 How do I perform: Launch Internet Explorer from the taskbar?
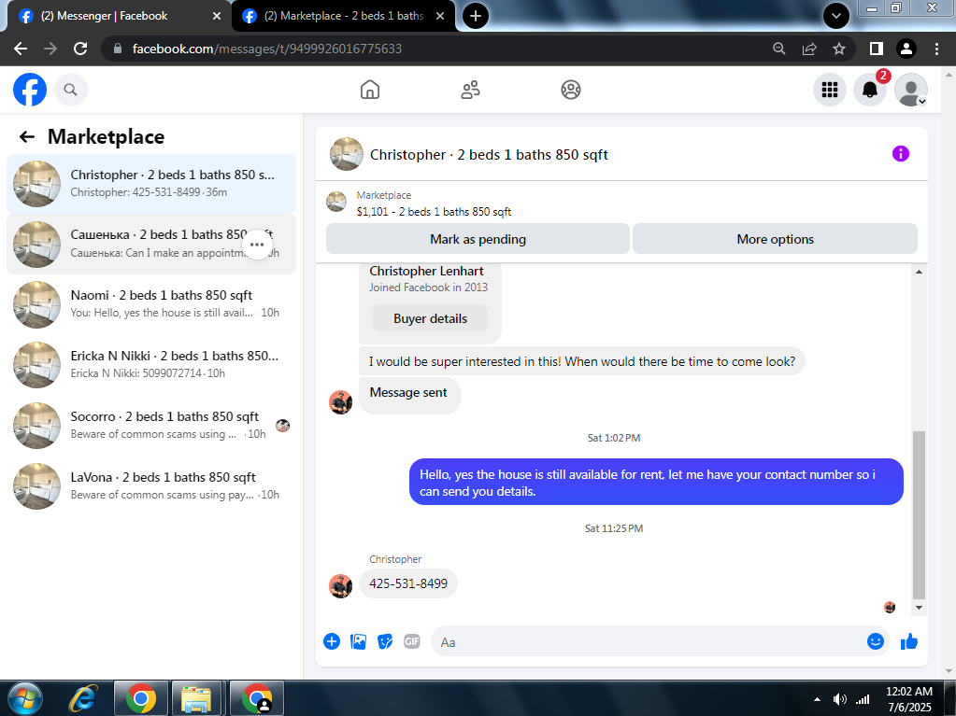[x=84, y=698]
